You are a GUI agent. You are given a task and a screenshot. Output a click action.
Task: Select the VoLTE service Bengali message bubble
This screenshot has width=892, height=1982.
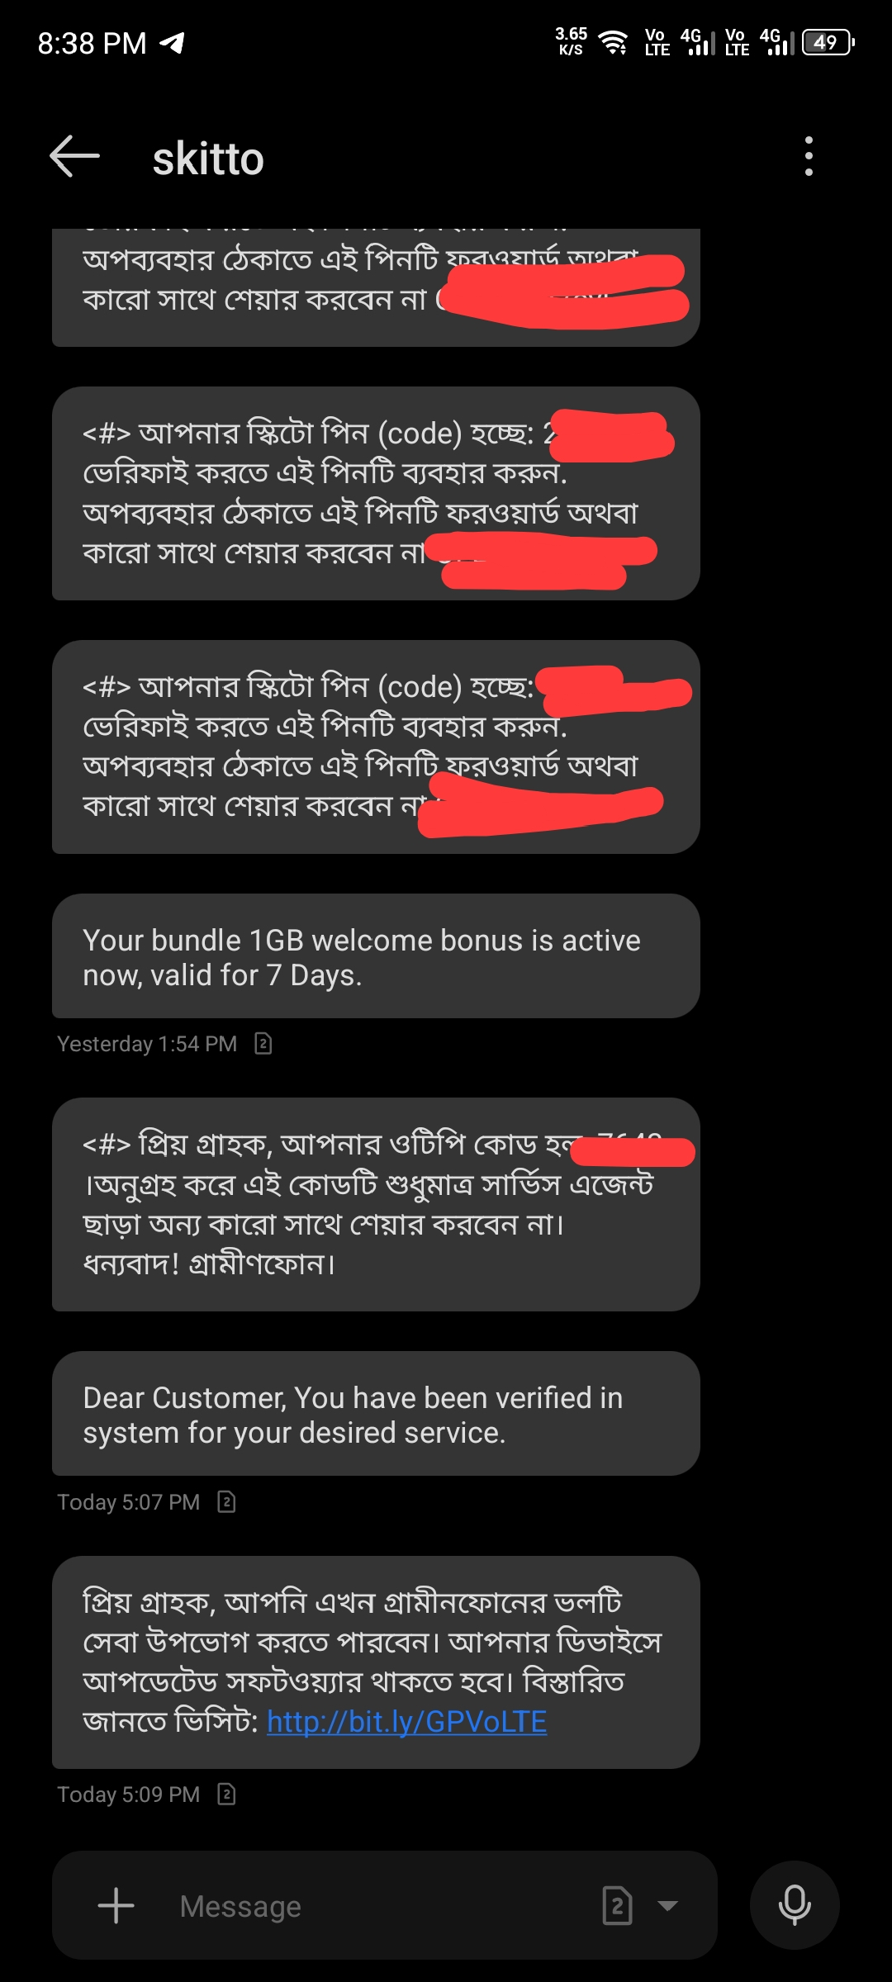(x=376, y=1662)
